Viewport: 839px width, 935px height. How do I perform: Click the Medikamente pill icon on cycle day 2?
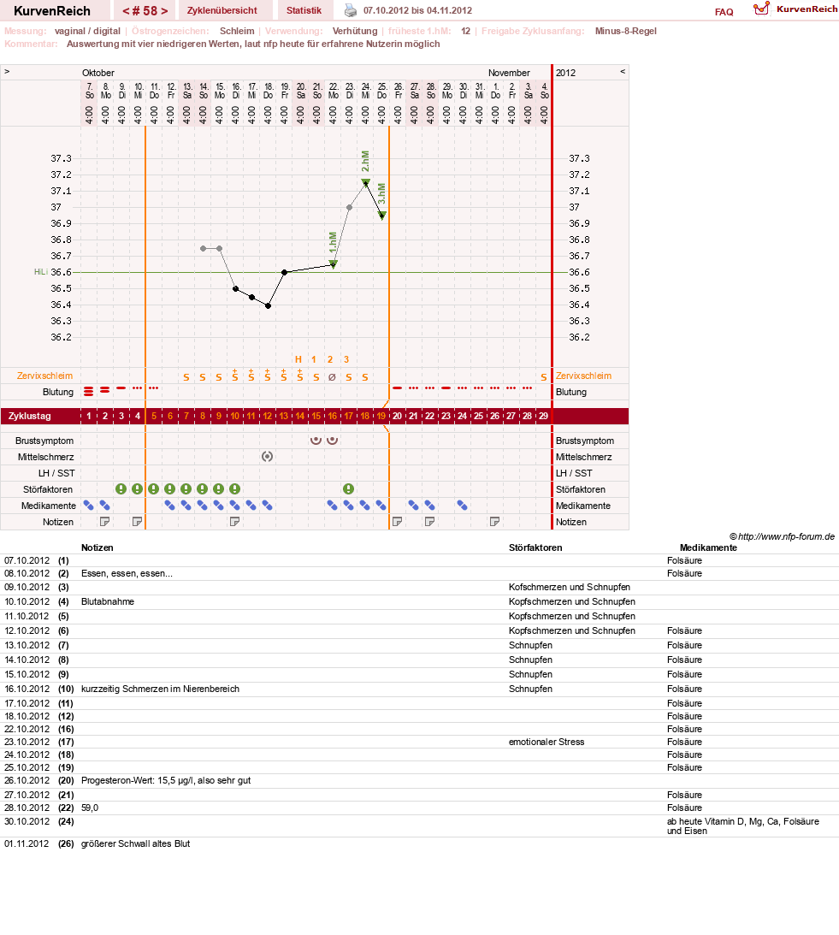click(105, 506)
